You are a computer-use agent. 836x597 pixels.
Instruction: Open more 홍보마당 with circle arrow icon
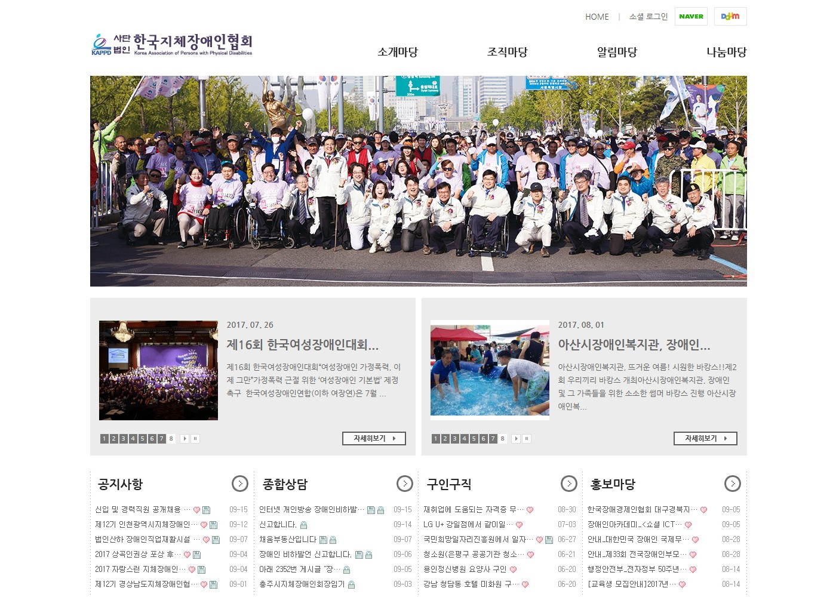tap(732, 484)
